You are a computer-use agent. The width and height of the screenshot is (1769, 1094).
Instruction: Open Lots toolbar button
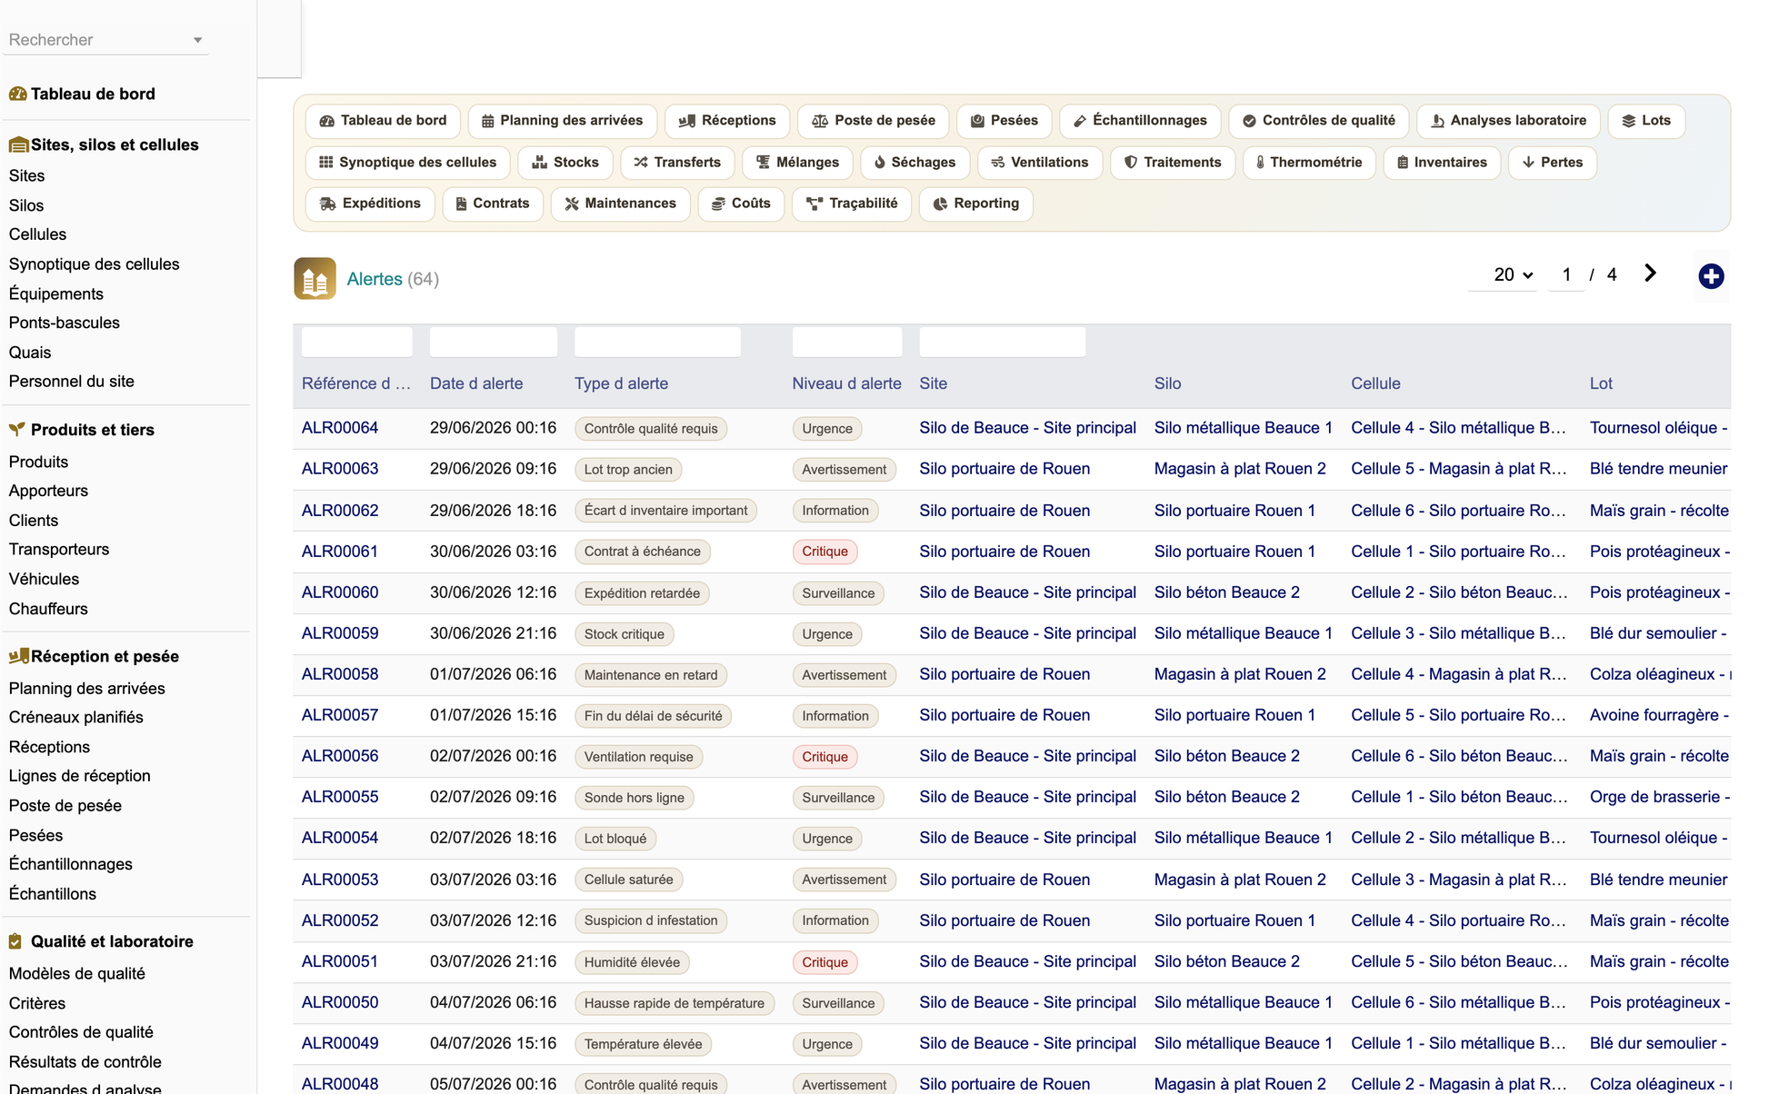click(1646, 121)
